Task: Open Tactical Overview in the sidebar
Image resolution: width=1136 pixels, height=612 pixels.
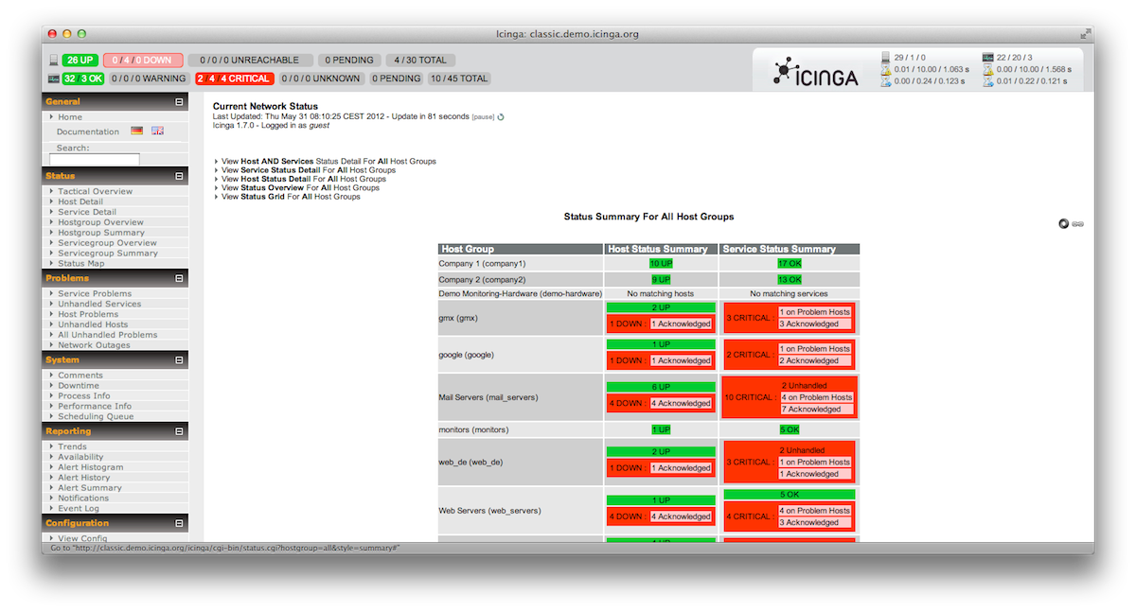Action: click(95, 191)
